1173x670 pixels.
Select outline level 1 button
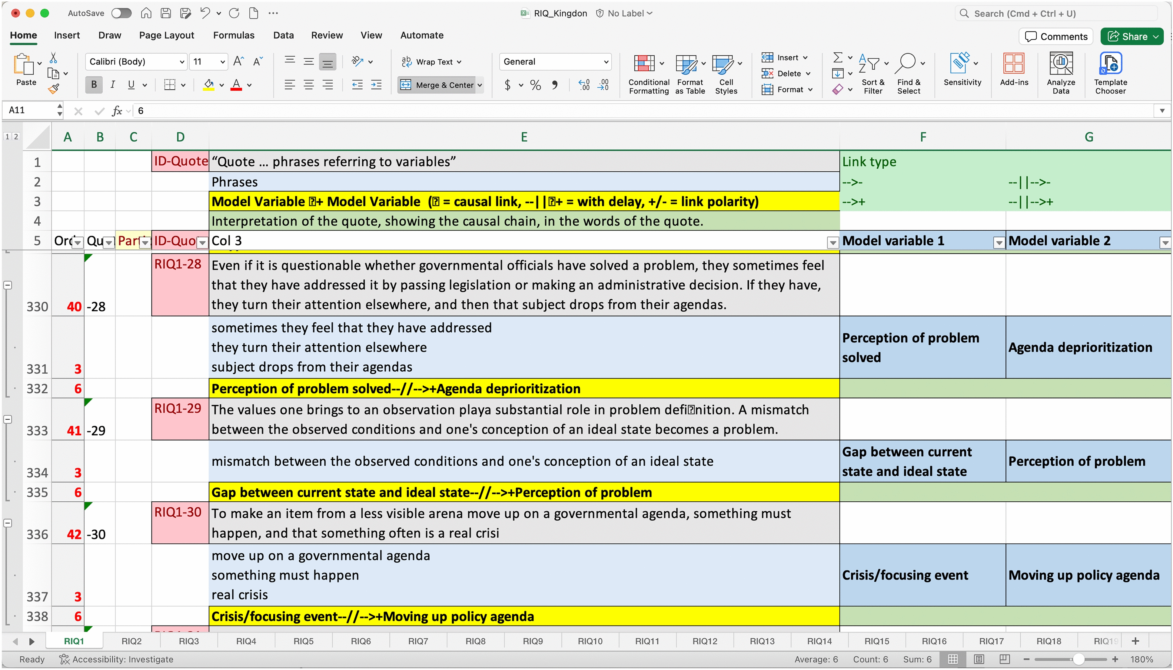[x=7, y=136]
